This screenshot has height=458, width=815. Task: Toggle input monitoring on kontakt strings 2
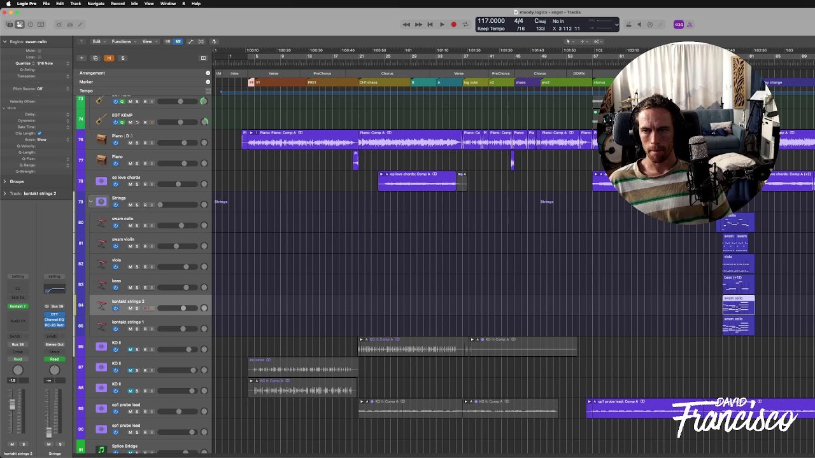click(x=152, y=308)
